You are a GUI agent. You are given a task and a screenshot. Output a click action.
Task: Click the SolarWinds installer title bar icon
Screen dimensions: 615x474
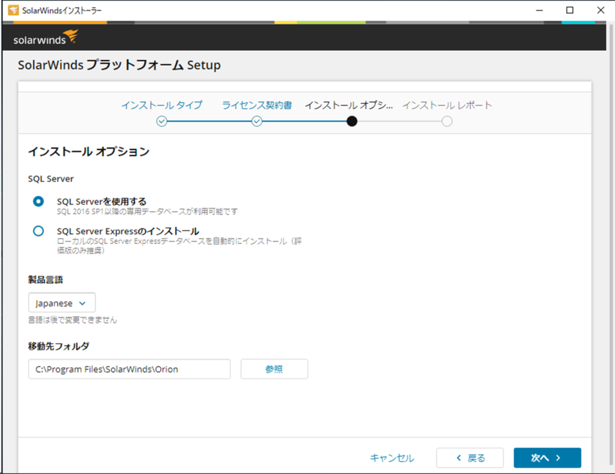[13, 10]
